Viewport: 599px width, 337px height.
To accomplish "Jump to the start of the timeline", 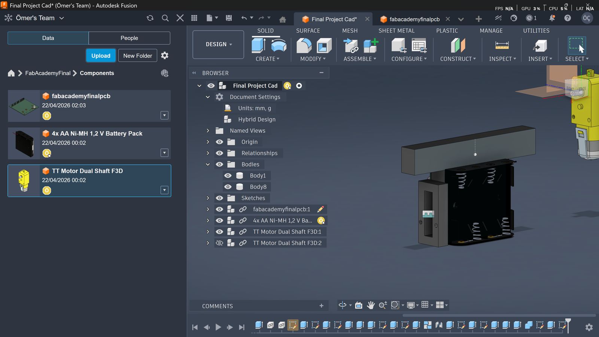I will click(195, 327).
